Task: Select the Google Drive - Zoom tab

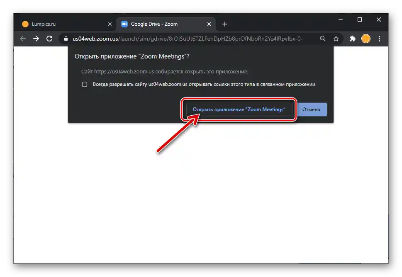Action: click(166, 24)
